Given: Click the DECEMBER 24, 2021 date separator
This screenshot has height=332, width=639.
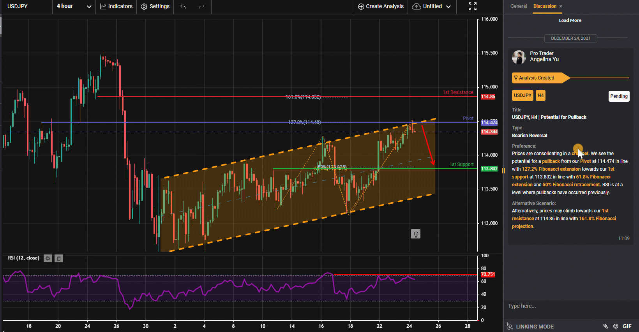Looking at the screenshot, I should (570, 38).
